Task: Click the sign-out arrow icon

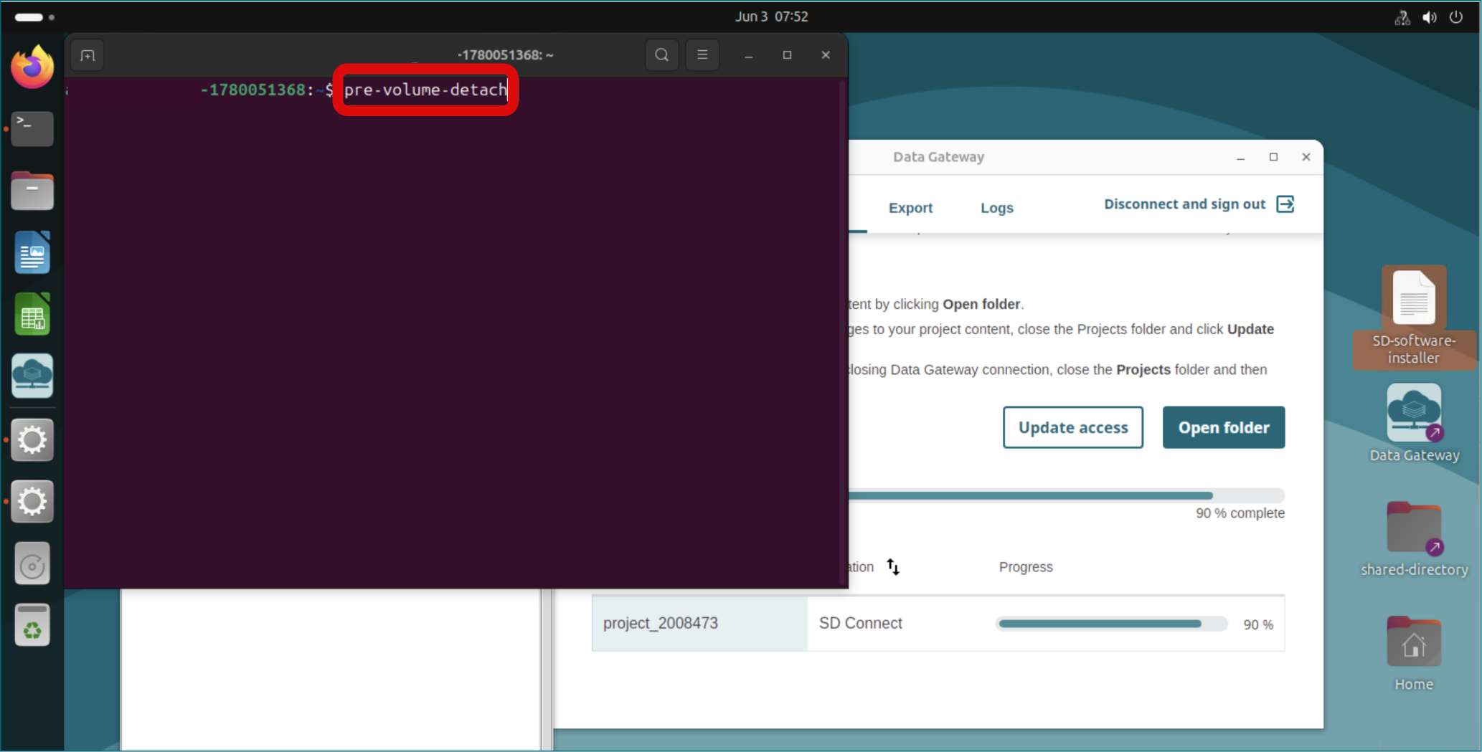Action: tap(1285, 204)
